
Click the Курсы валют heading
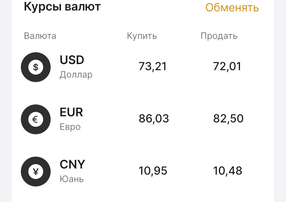click(x=62, y=7)
